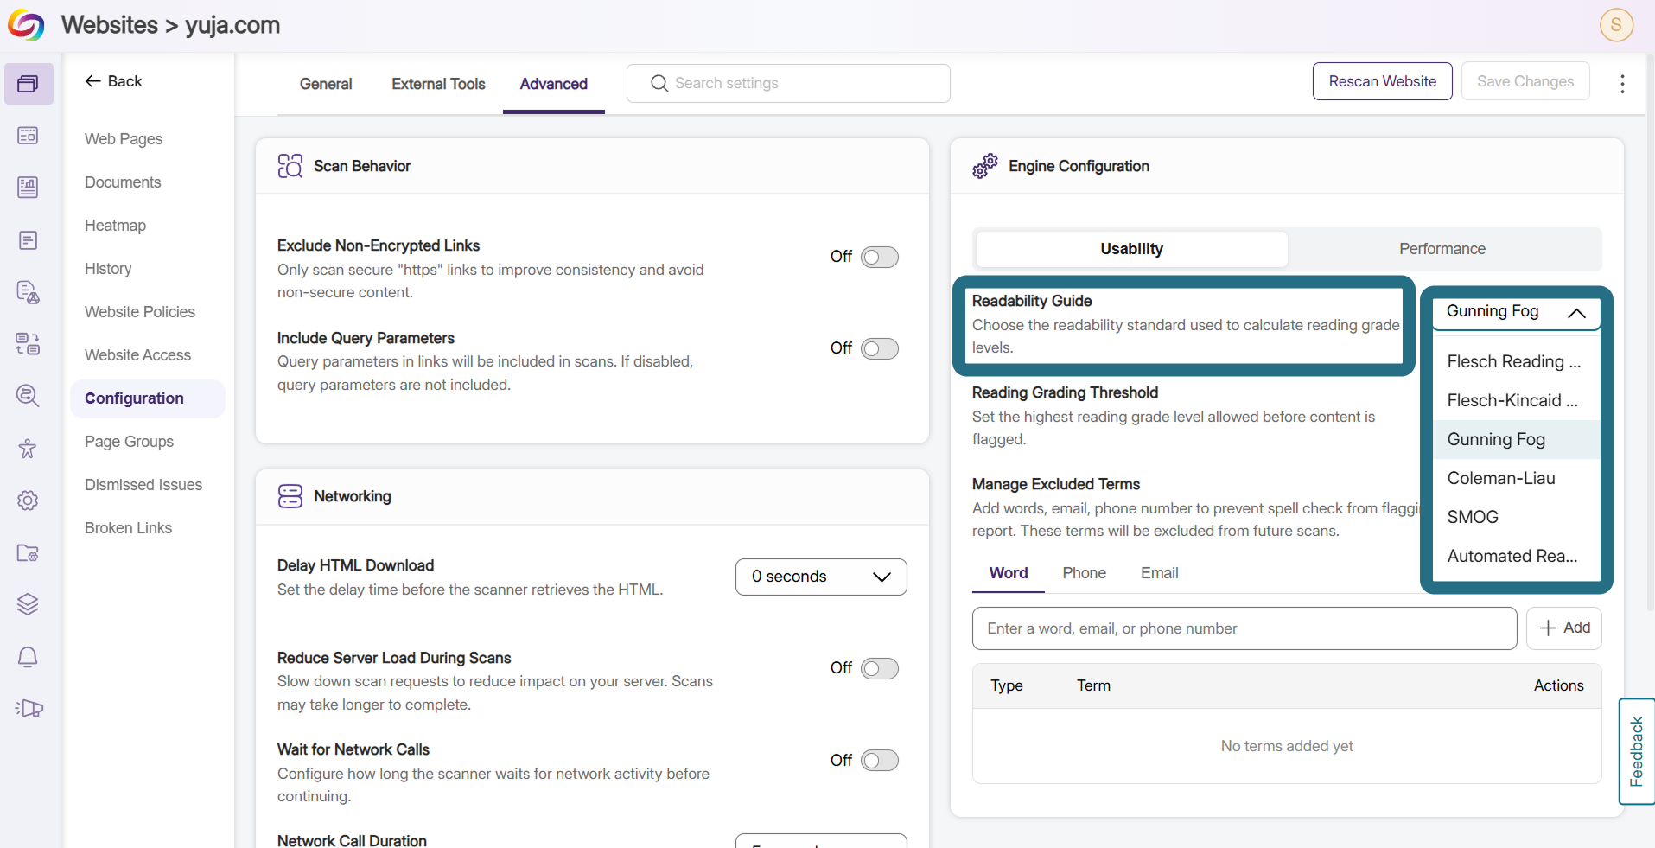Open Page Groups in side menu

[x=129, y=442]
